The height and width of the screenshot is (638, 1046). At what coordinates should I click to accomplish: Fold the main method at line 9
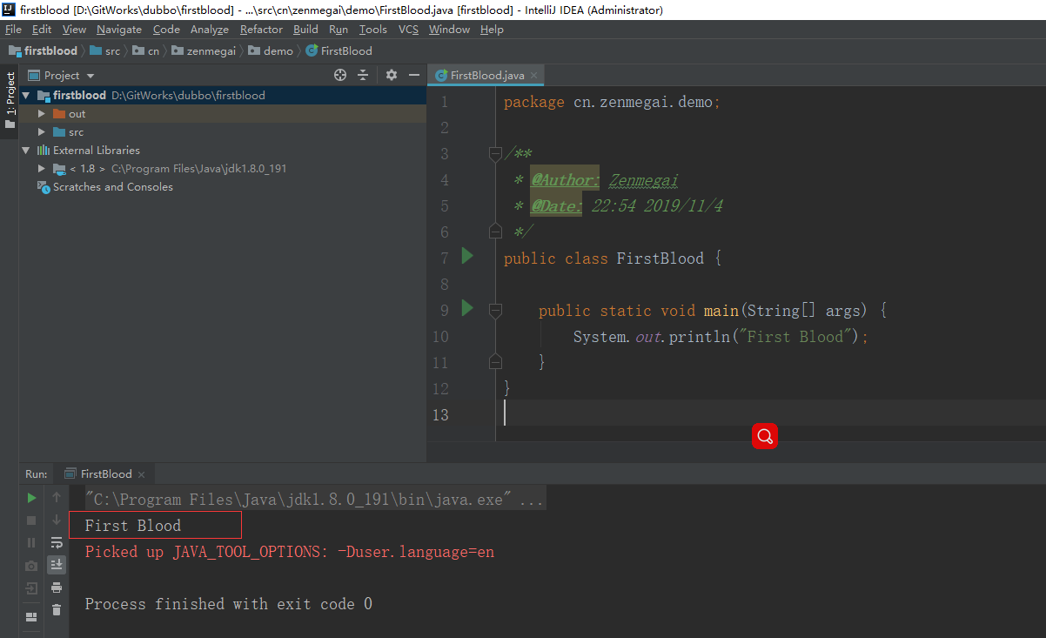tap(495, 310)
